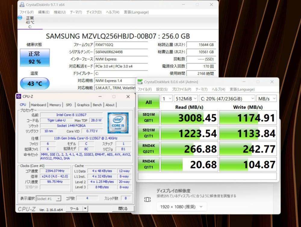
Task: Open 編集(E) menu in CrystalDiskInfo
Action: 44,12
